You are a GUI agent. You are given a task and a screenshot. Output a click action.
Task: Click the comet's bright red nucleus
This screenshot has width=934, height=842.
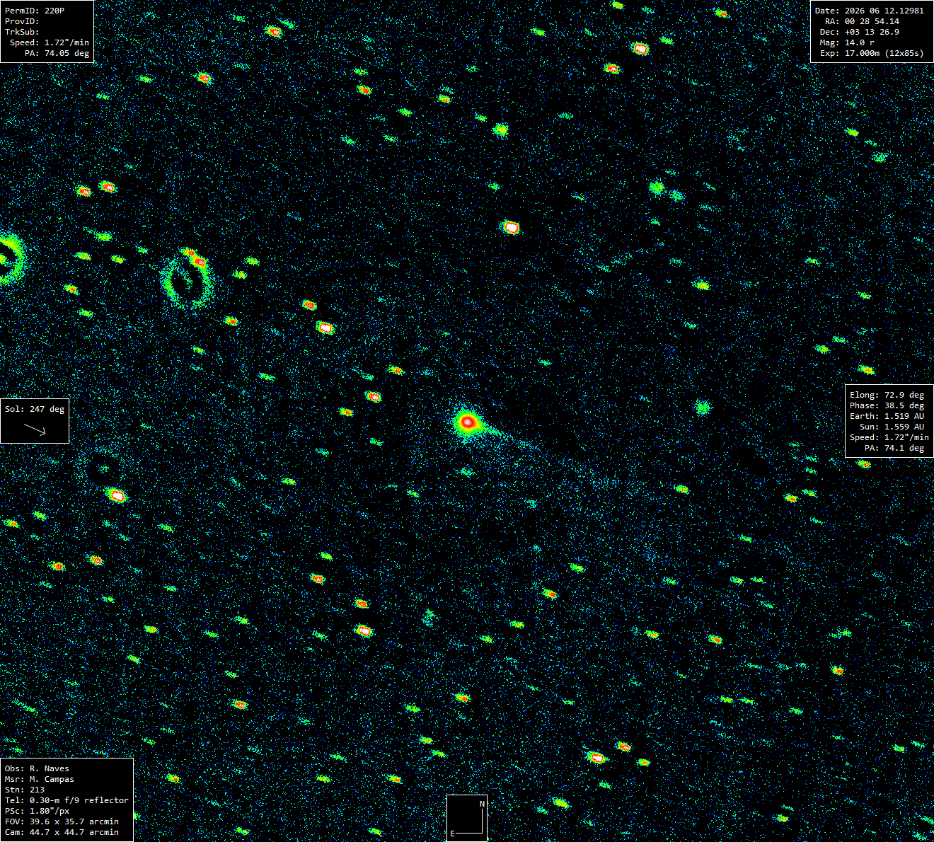(467, 422)
